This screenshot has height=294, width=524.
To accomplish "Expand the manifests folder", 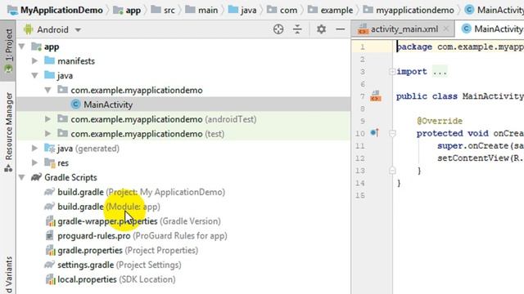I will pyautogui.click(x=34, y=61).
